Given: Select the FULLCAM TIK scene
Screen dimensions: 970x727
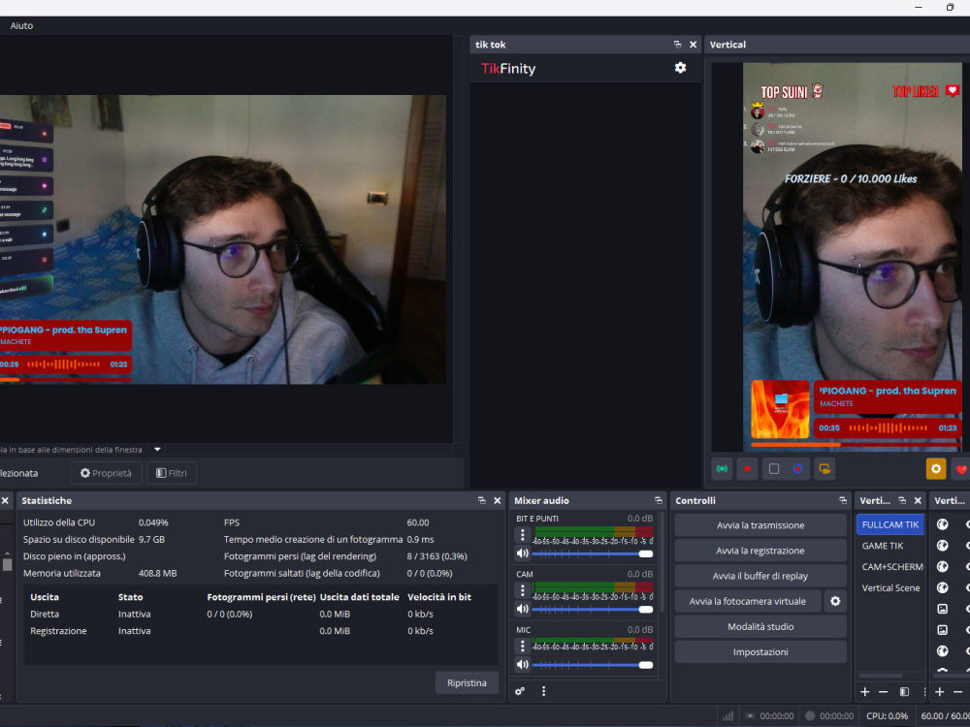Looking at the screenshot, I should (890, 524).
